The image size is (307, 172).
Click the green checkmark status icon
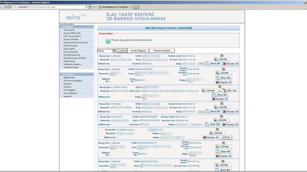pos(108,41)
